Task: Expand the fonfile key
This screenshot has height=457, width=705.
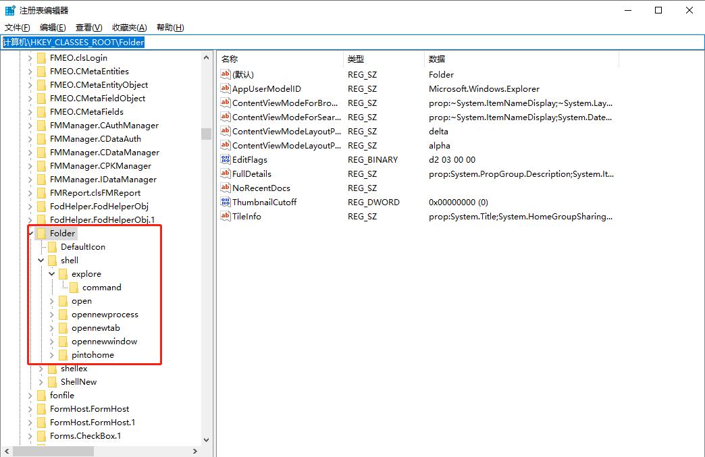Action: [30, 396]
